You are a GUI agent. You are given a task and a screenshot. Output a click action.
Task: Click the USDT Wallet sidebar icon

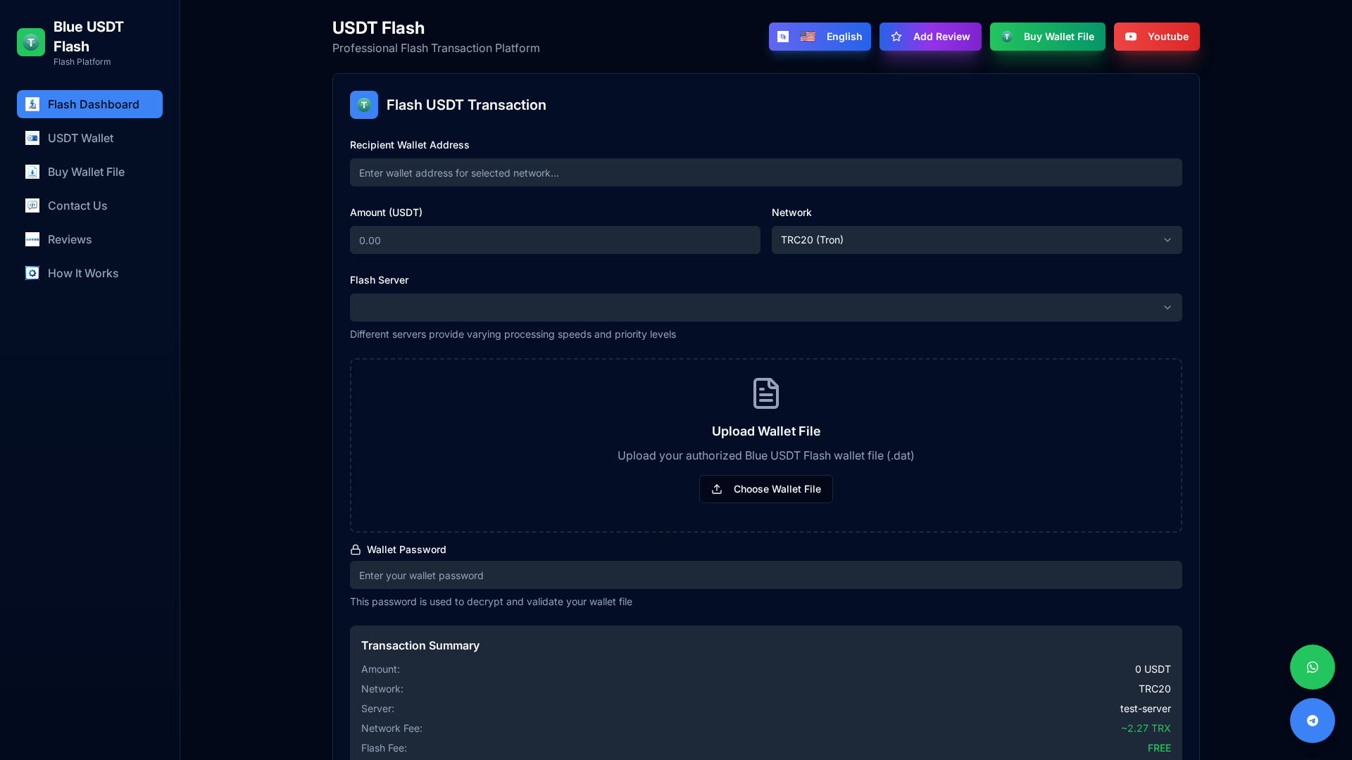(x=32, y=138)
